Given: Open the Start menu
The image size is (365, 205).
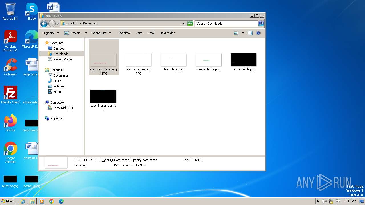Looking at the screenshot, I should pos(8,201).
